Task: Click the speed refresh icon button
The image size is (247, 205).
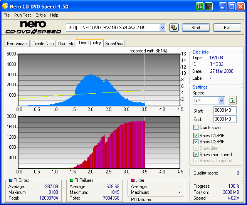Action: [x=232, y=100]
